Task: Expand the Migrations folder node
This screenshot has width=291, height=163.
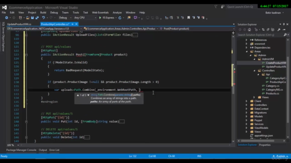Action: click(x=246, y=113)
